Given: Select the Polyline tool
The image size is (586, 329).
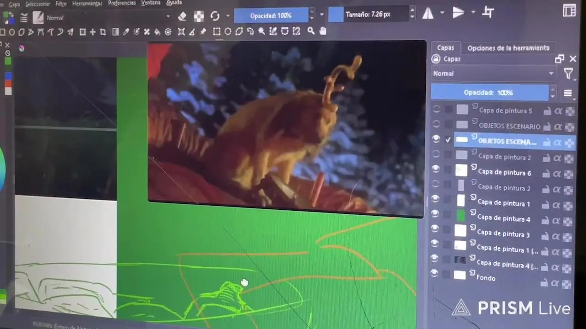Looking at the screenshot, I should (31, 32).
